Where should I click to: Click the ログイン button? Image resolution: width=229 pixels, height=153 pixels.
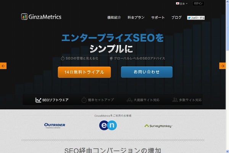pos(198,3)
